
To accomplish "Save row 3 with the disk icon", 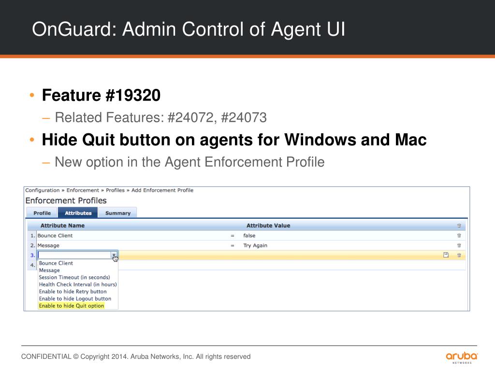I will pos(446,255).
